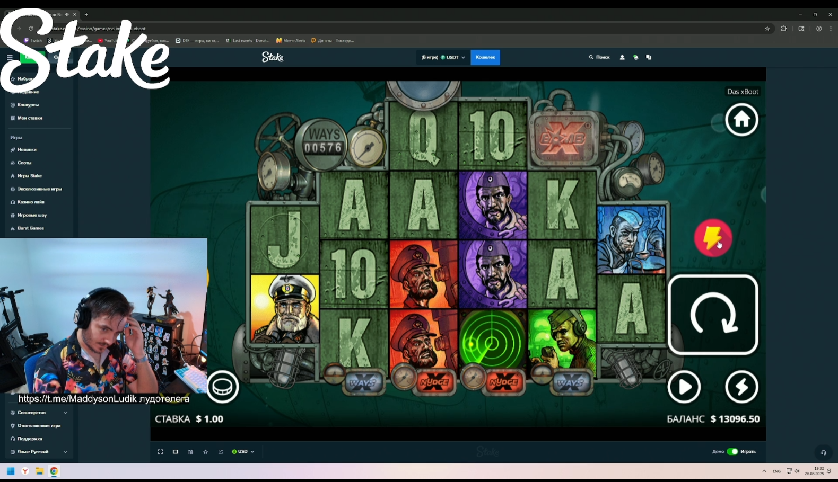
Task: Open the USDT balance currency dropdown
Action: coord(443,57)
